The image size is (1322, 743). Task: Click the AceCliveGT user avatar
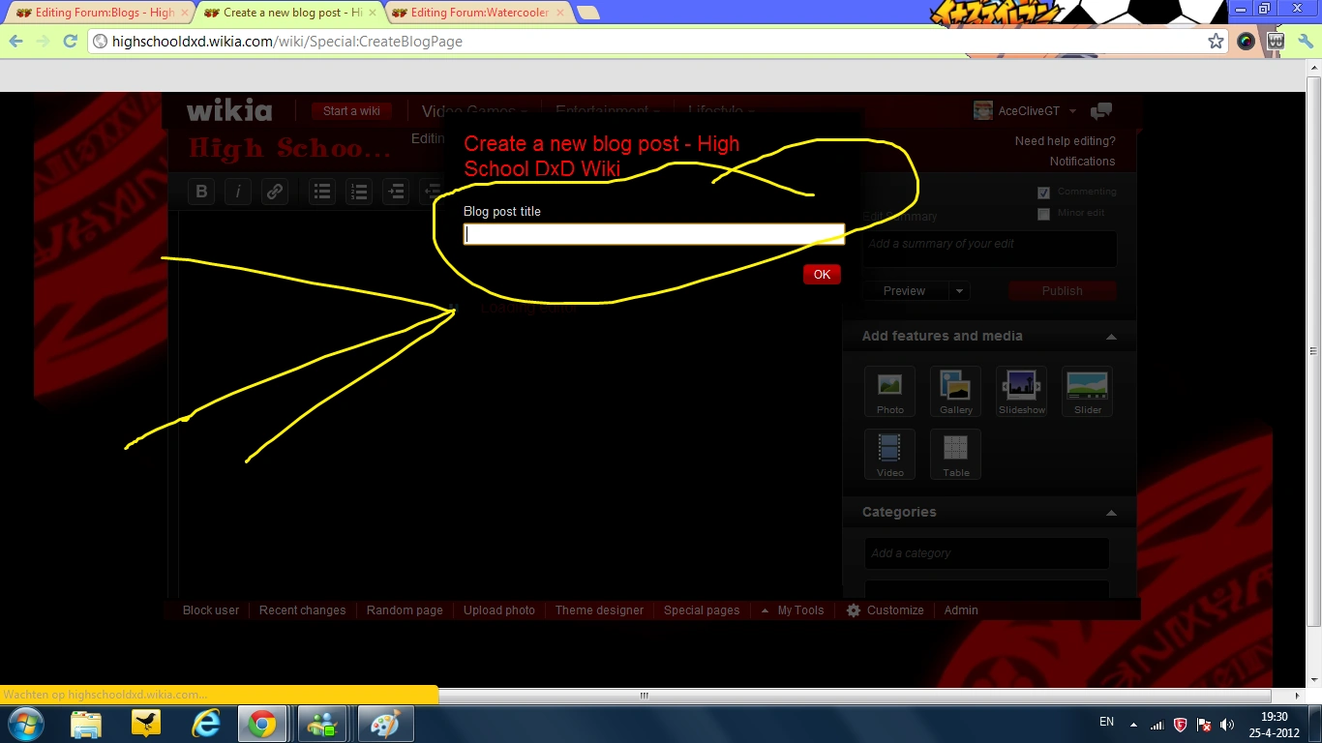(x=983, y=110)
